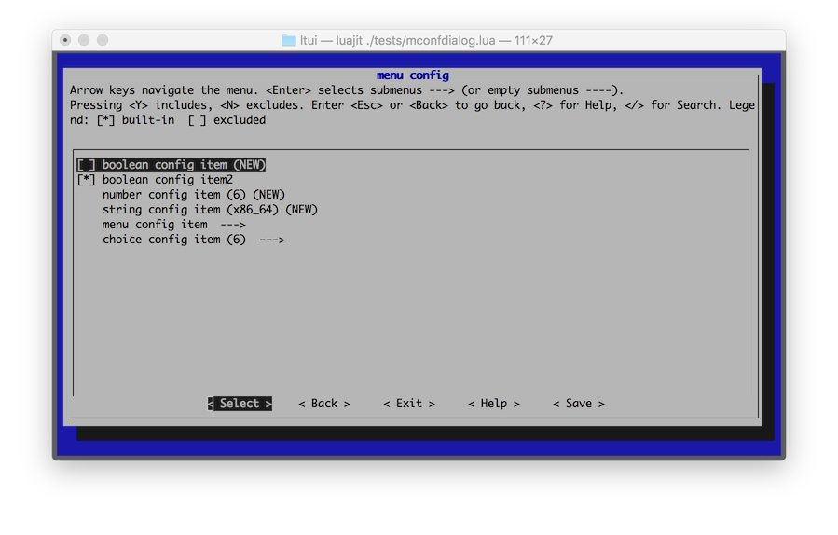Click the red close window button
This screenshot has height=535, width=838.
(x=65, y=40)
